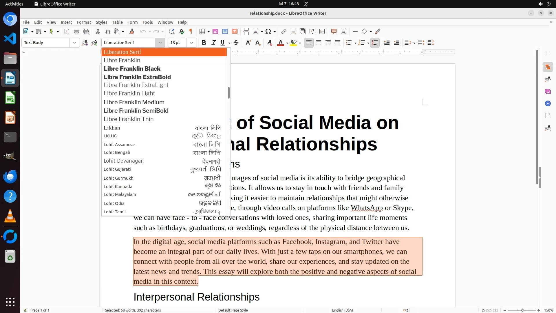Open the font color dropdown arrow
The image size is (556, 313).
[x=287, y=43]
